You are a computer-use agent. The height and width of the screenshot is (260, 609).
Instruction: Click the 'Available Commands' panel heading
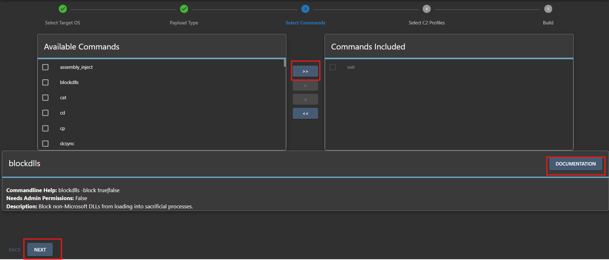(82, 47)
